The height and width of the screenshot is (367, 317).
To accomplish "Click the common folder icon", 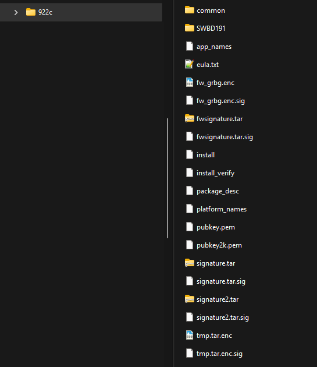I will (190, 10).
